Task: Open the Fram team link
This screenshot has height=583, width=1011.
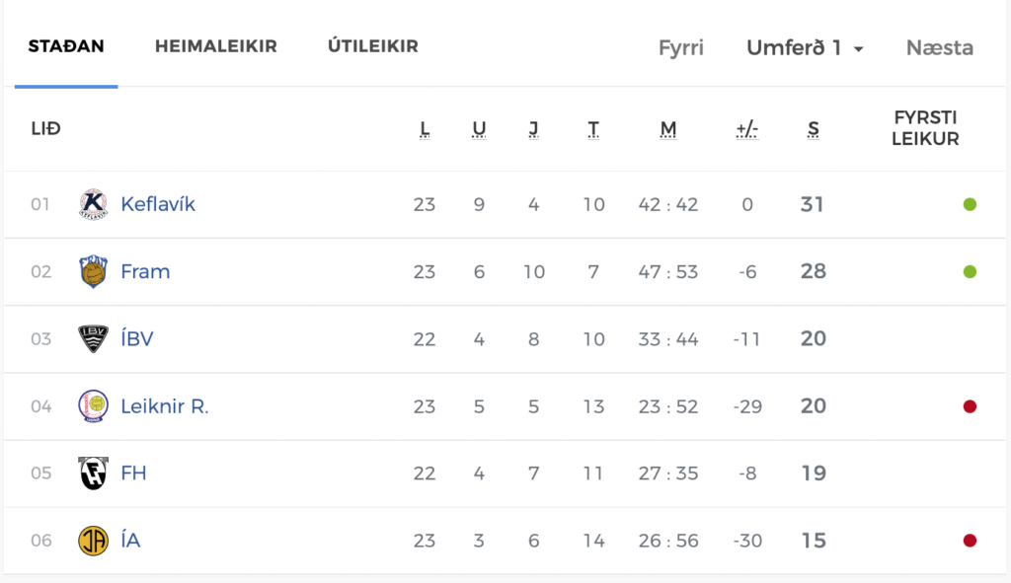Action: pos(145,271)
